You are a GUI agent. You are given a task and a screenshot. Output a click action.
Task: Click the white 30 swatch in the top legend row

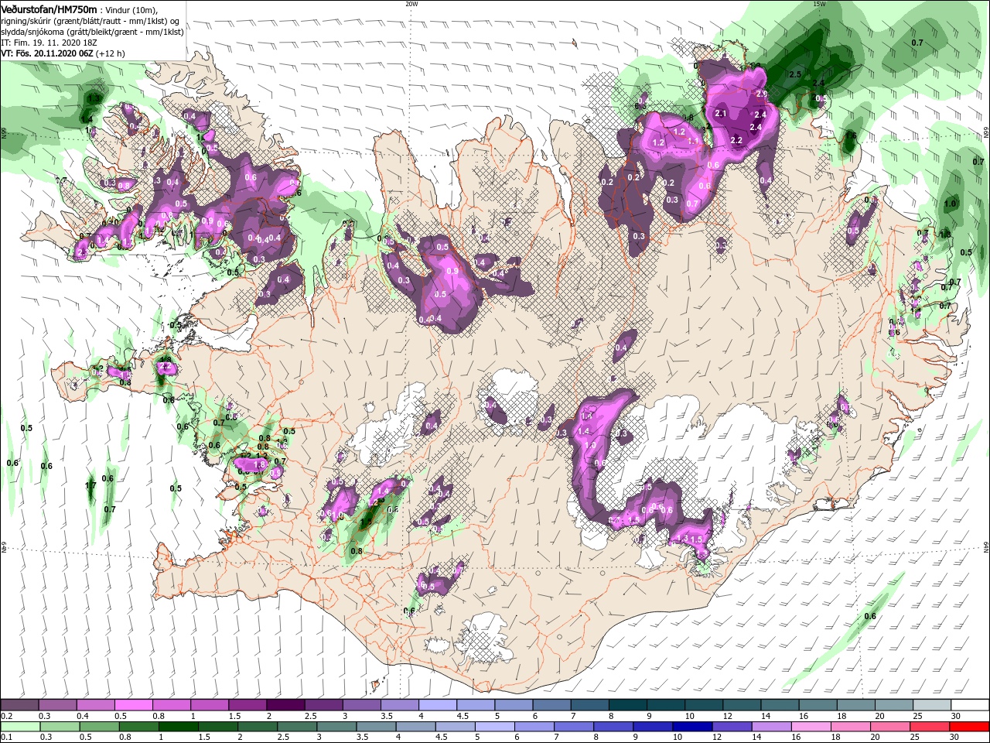pyautogui.click(x=970, y=705)
